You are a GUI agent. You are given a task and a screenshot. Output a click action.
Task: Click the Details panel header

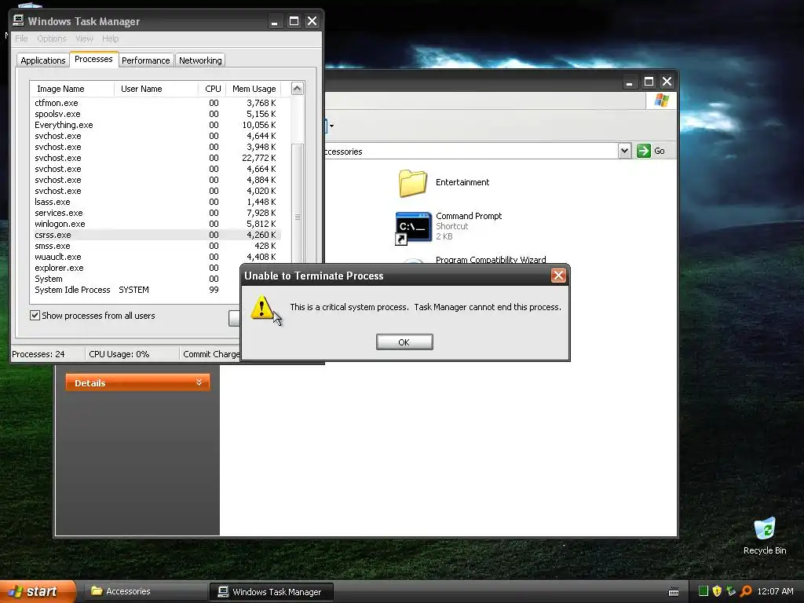pos(137,382)
